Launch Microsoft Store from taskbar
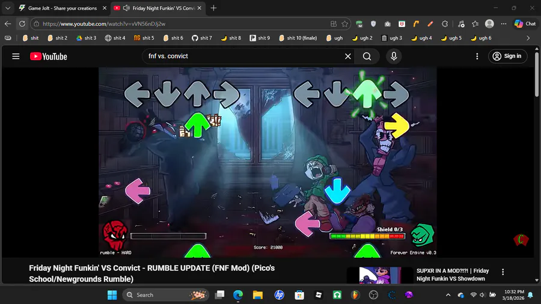Viewport: 541px width, 304px height. [x=299, y=295]
